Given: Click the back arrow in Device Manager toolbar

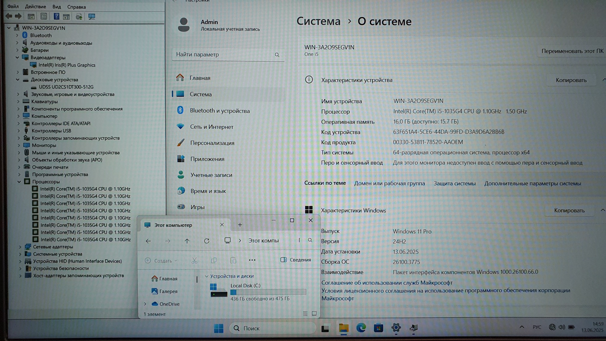Looking at the screenshot, I should coord(9,17).
